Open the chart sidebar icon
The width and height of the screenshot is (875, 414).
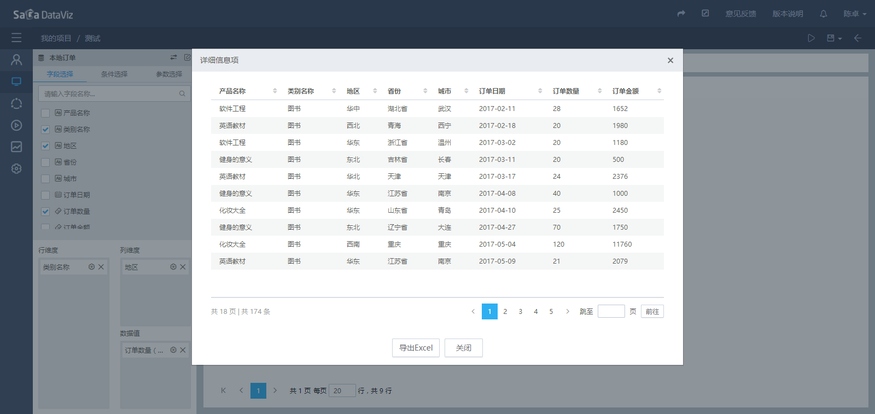[16, 147]
